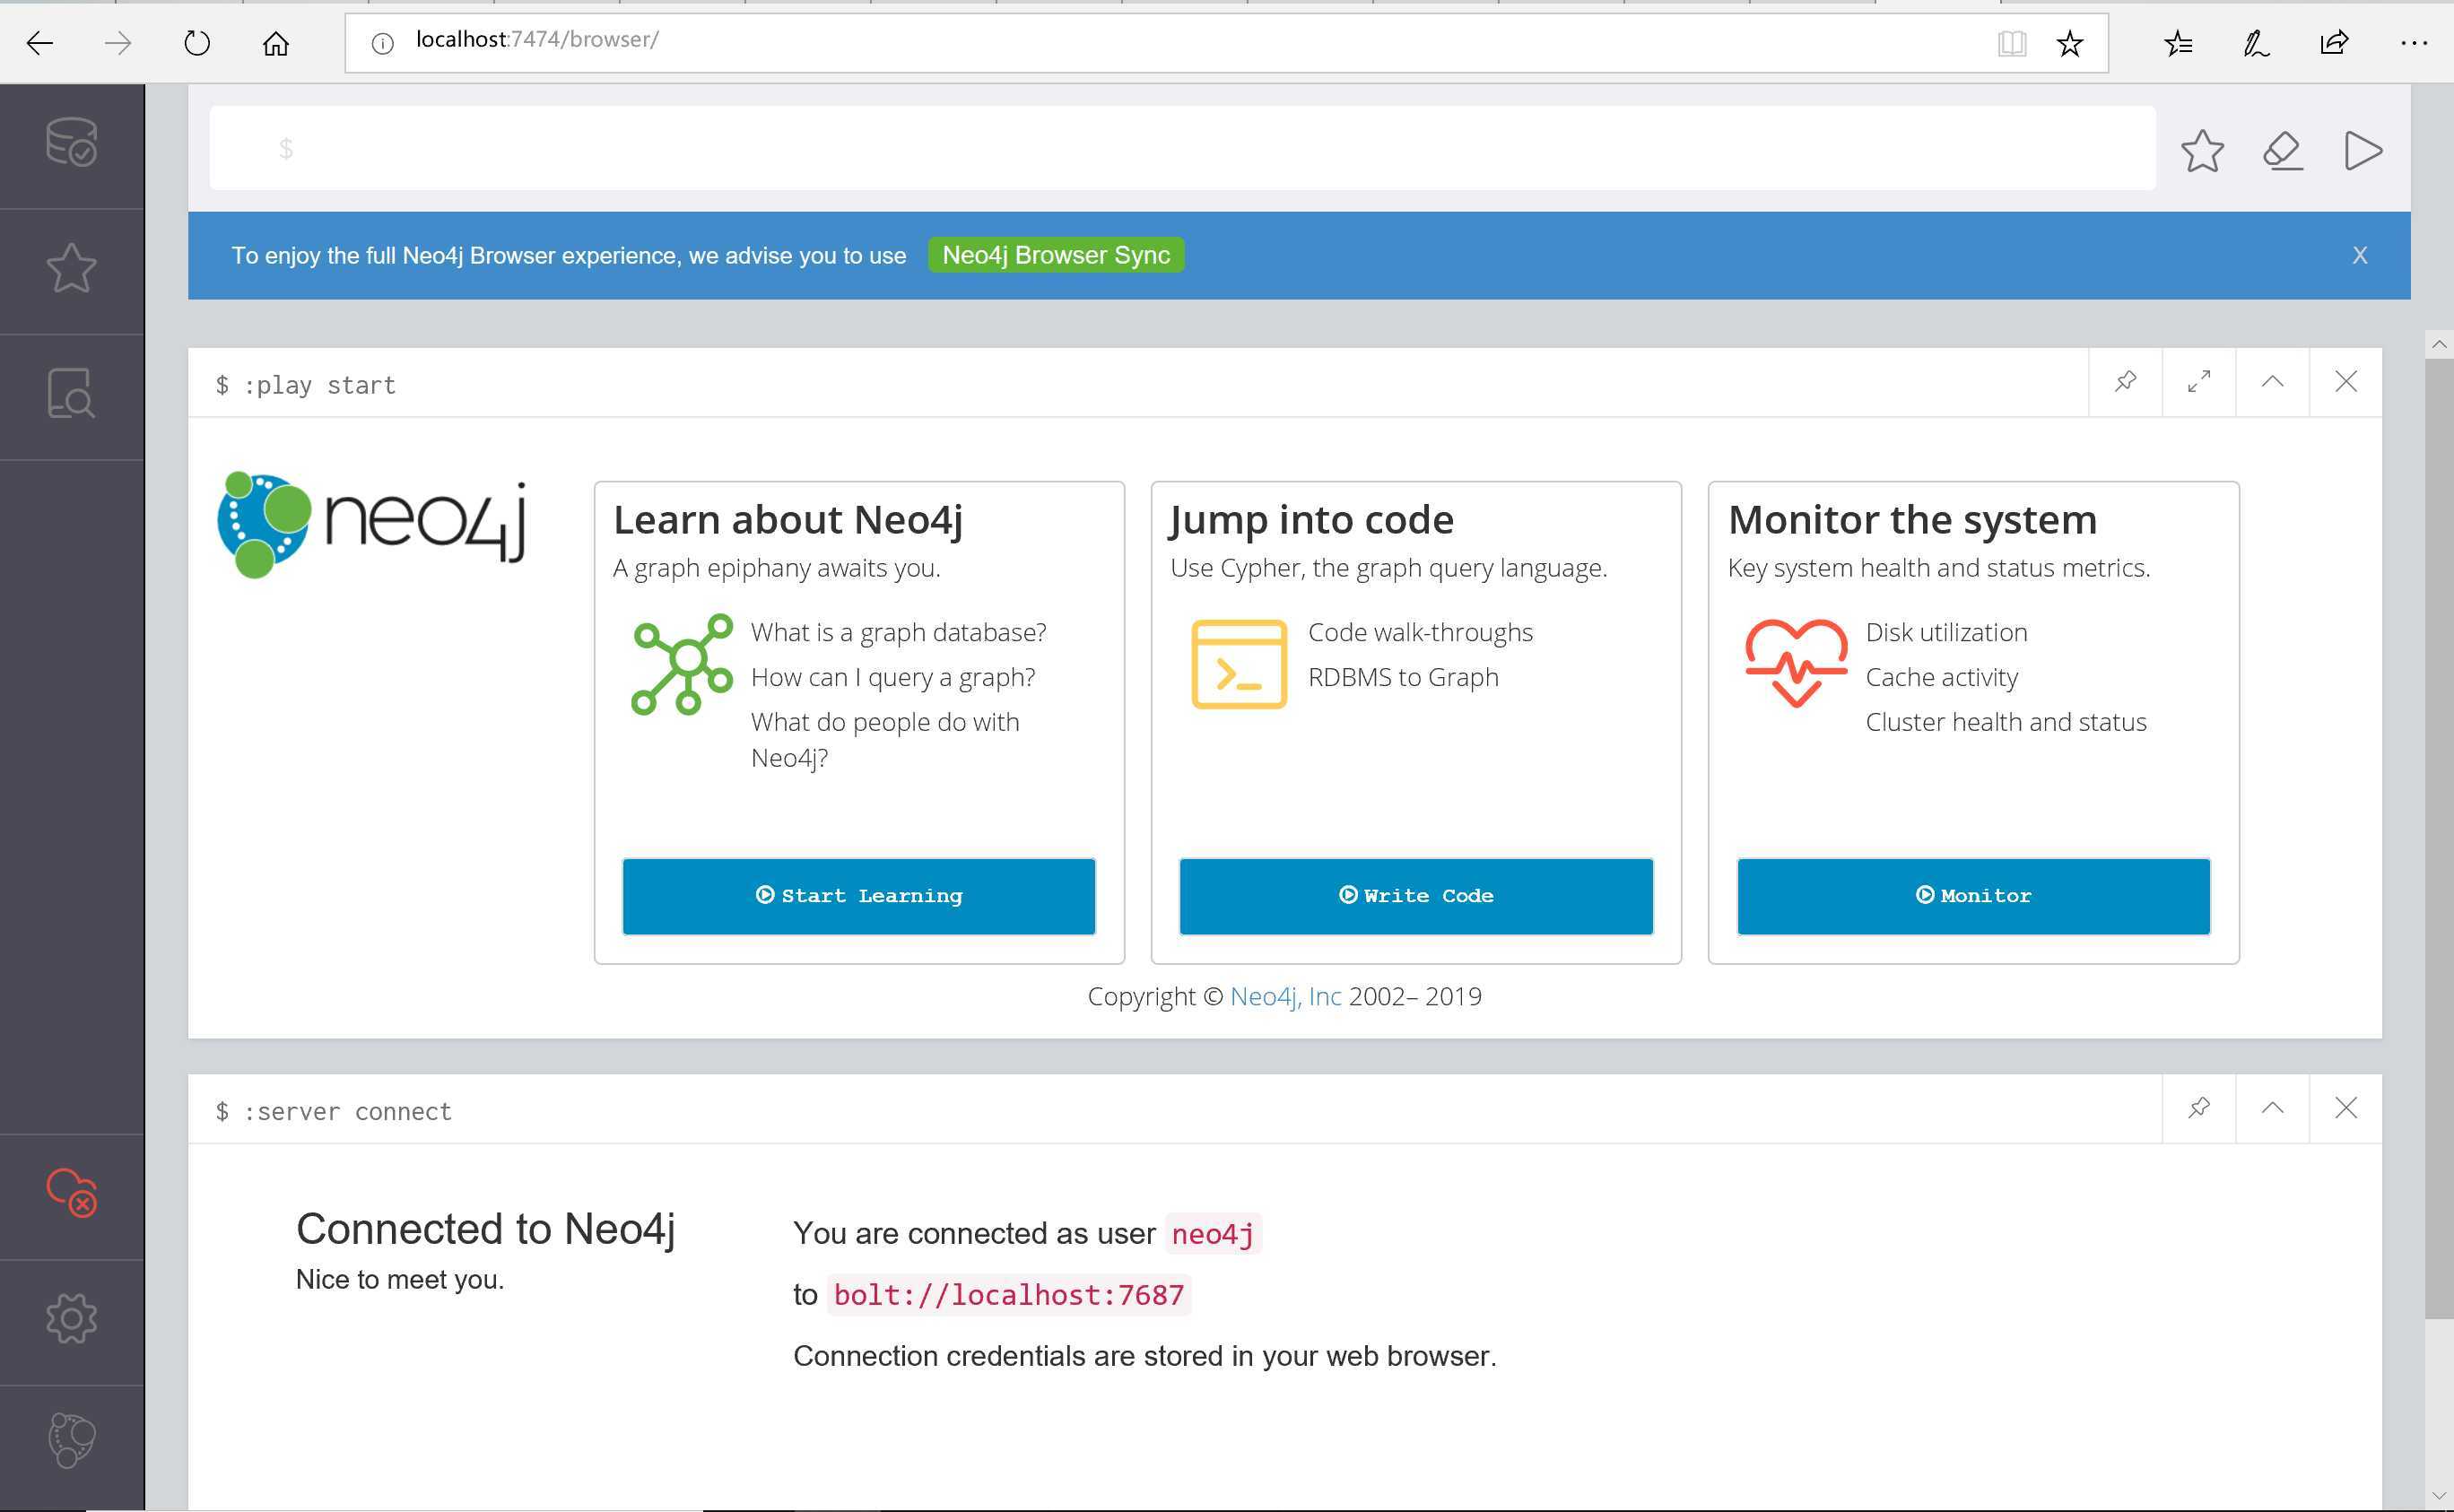Click 'Disk utilization' text
2454x1512 pixels.
point(1946,632)
